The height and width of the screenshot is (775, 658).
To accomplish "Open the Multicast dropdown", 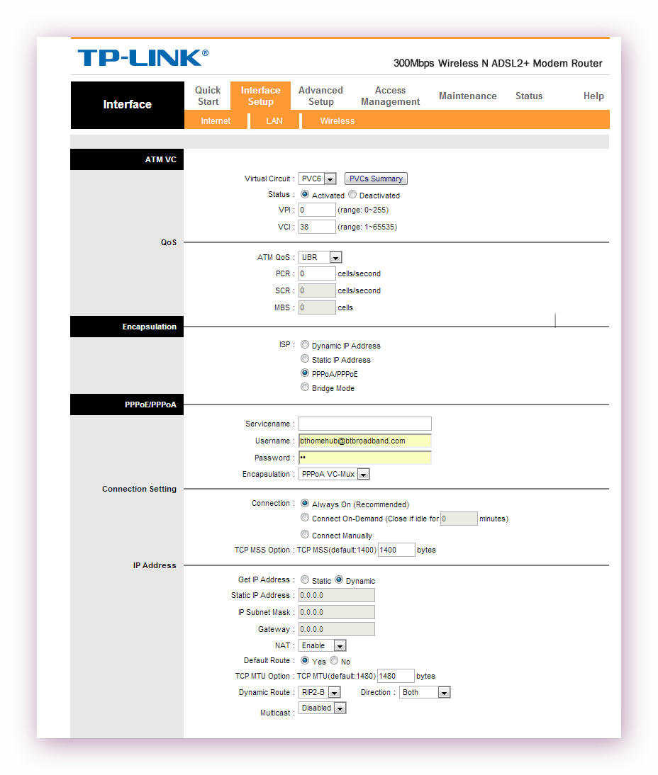I will point(323,708).
